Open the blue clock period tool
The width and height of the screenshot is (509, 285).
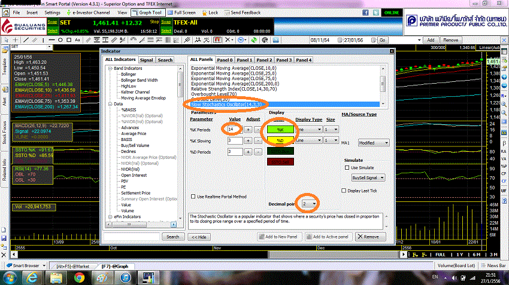click(241, 40)
